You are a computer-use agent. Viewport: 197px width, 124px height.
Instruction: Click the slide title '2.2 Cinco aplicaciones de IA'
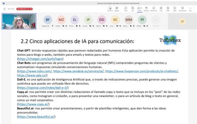tap(77, 41)
